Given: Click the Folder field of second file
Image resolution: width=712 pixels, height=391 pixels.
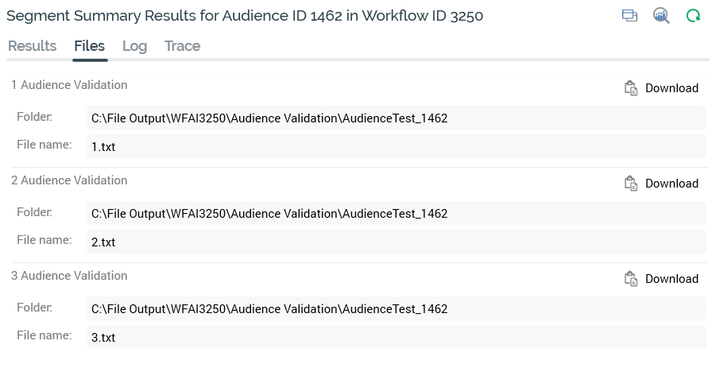Looking at the screenshot, I should point(396,214).
